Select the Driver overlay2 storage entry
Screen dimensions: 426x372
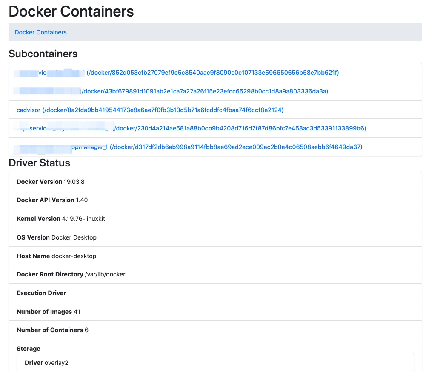[46, 363]
